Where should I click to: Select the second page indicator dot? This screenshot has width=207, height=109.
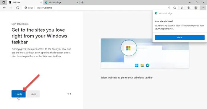click(x=71, y=94)
